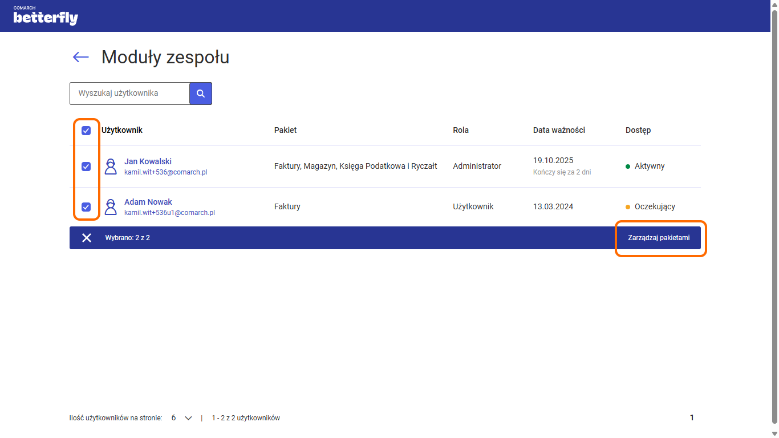Image resolution: width=779 pixels, height=438 pixels.
Task: Click the green Aktywny status dot
Action: pyautogui.click(x=628, y=167)
